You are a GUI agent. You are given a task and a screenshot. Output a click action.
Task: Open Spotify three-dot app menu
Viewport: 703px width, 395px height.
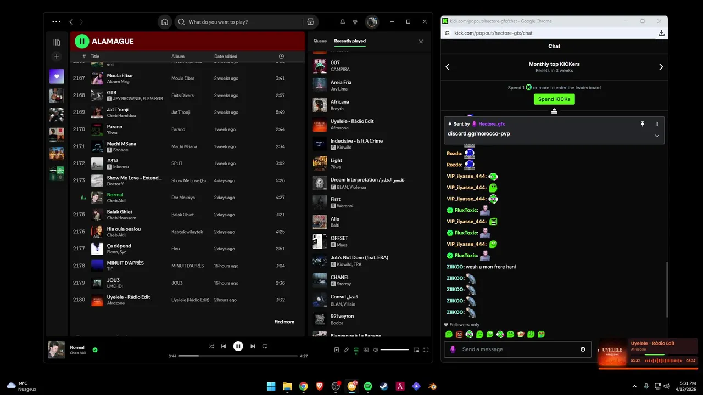(57, 21)
